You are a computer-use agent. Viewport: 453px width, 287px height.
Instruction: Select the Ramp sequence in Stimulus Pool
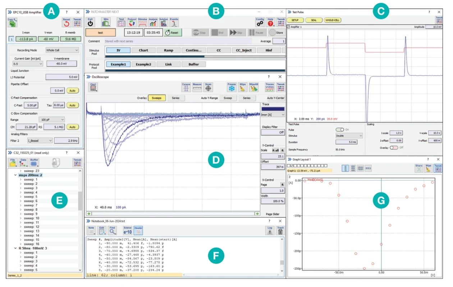[x=169, y=51]
